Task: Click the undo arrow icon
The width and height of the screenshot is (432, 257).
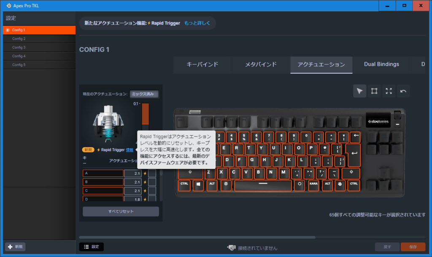Action: 403,91
